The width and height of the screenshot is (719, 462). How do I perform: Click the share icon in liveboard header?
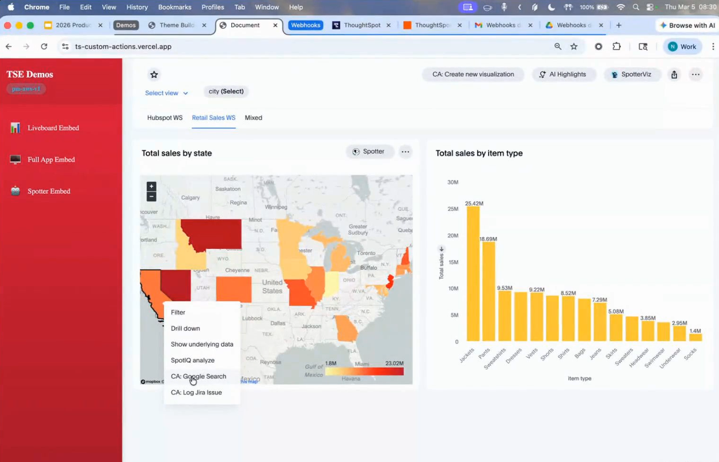coord(674,74)
